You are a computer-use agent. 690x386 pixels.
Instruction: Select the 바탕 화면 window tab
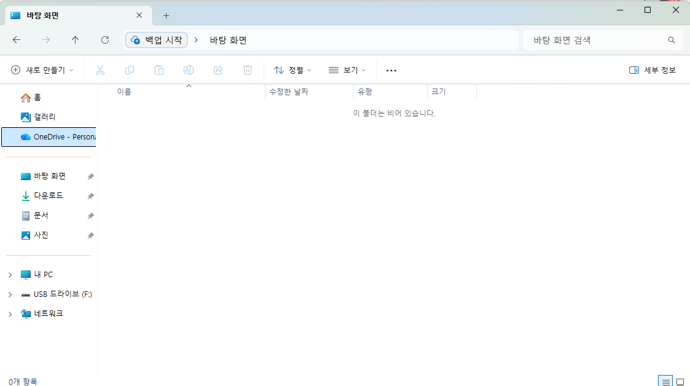point(79,15)
